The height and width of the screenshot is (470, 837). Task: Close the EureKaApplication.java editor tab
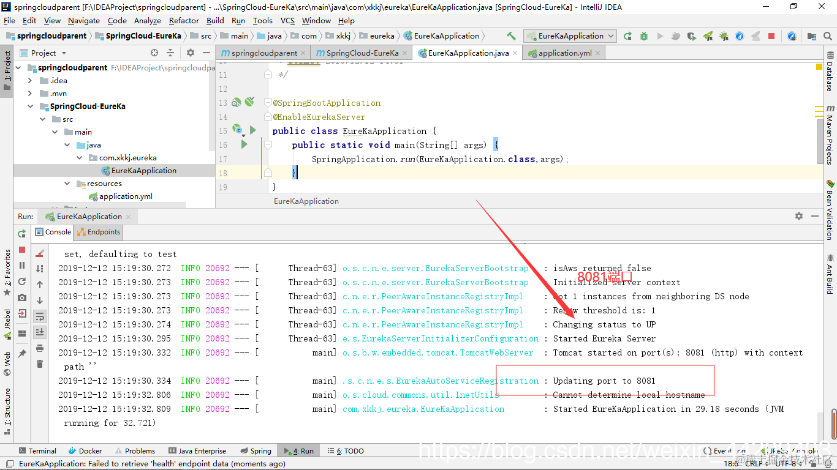(x=515, y=53)
